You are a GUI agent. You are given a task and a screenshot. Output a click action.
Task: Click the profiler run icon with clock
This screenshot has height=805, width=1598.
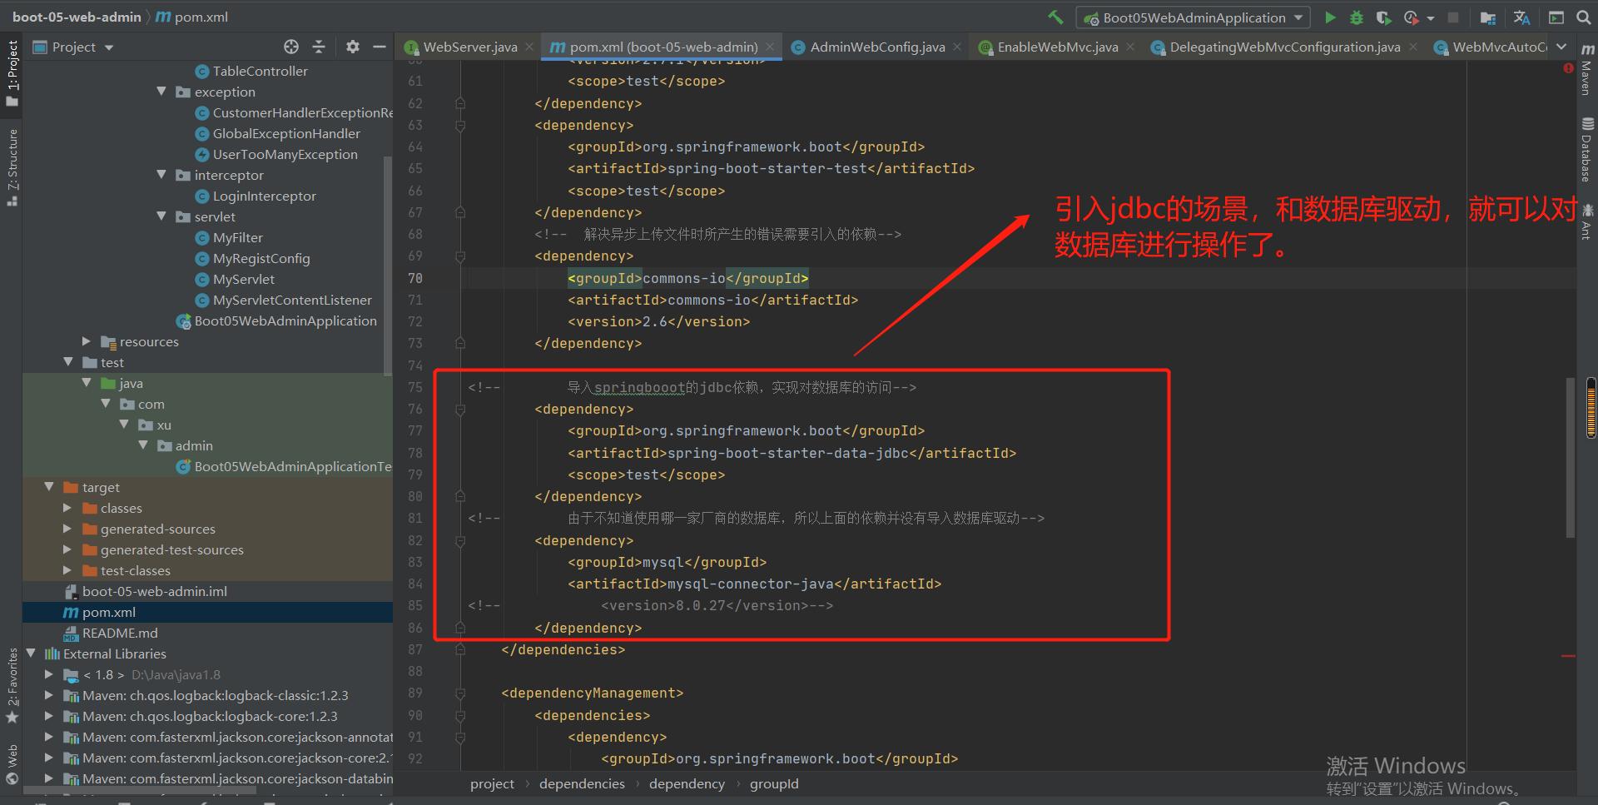(x=1411, y=17)
